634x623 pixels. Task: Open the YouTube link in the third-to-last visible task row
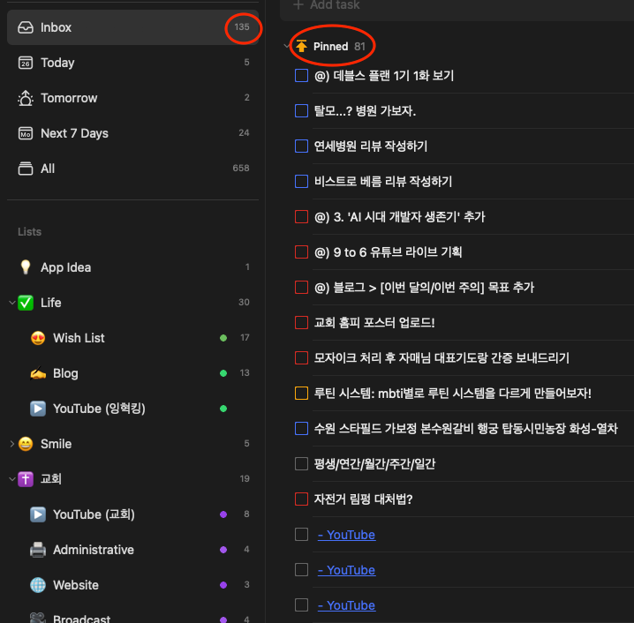pyautogui.click(x=346, y=535)
